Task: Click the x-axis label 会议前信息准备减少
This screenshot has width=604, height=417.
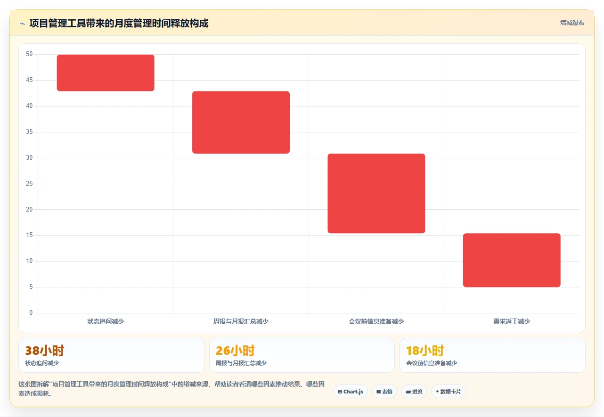Action: coord(376,321)
